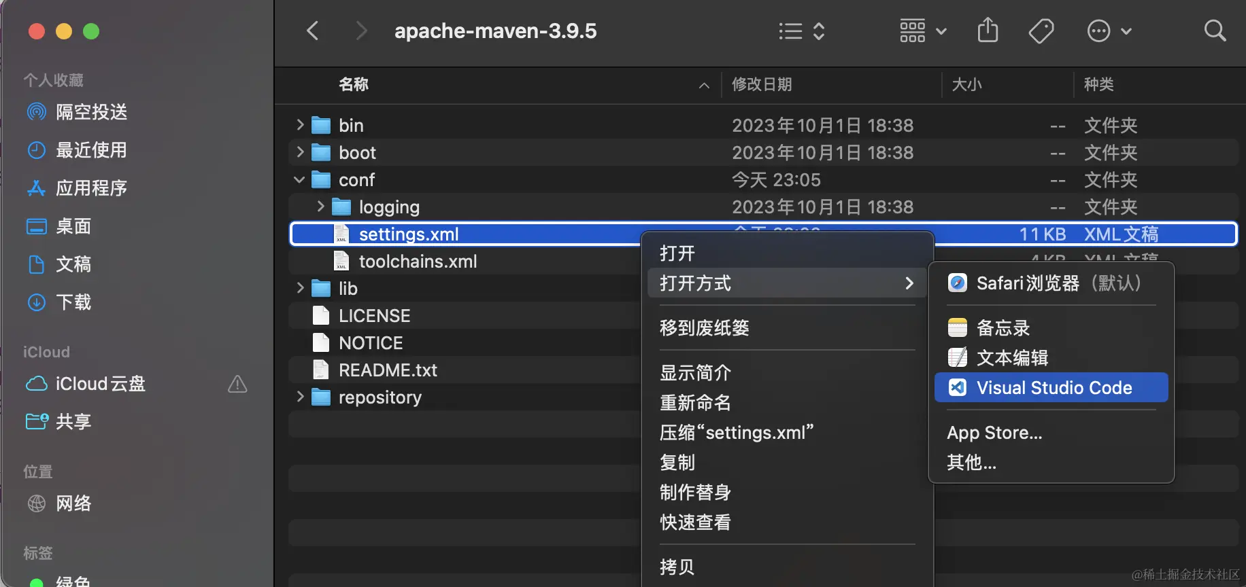Open with 备忘录 app
The height and width of the screenshot is (587, 1246).
pos(1051,328)
